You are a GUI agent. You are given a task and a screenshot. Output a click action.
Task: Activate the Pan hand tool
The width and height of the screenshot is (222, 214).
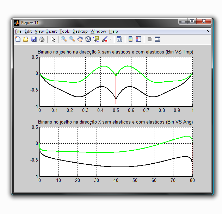[x=80, y=39]
